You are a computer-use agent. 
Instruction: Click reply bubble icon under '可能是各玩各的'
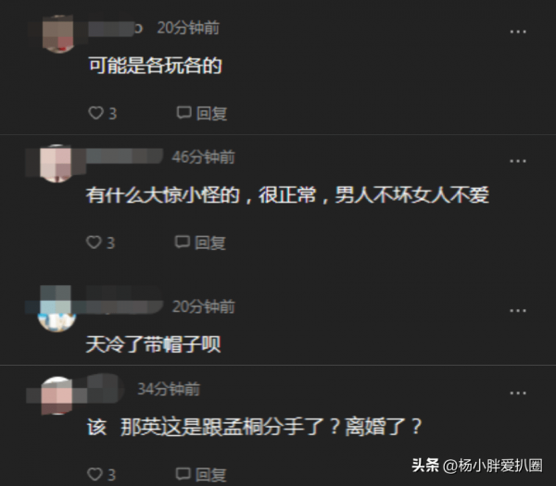tap(184, 113)
